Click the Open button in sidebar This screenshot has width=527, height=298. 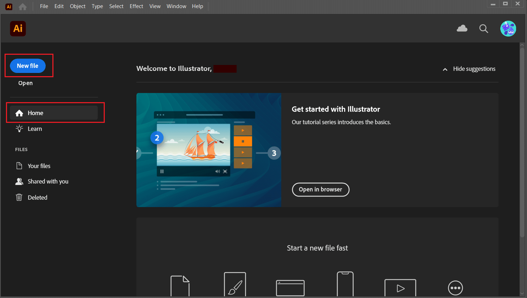(x=25, y=83)
